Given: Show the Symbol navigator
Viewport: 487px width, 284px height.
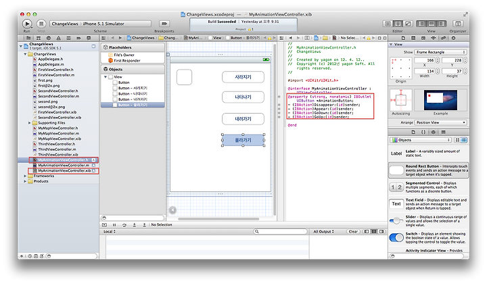Looking at the screenshot, I should [39, 38].
